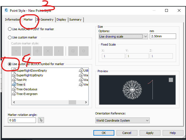Click the Fixed Scale Y field
The width and height of the screenshot is (186, 140).
(137, 56)
